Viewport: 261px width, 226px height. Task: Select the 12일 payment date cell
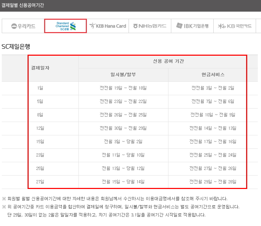[40, 128]
